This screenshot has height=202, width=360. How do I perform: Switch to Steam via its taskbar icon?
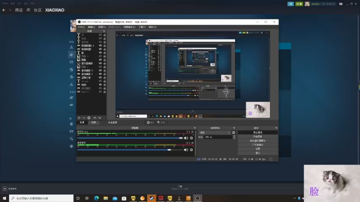152,198
